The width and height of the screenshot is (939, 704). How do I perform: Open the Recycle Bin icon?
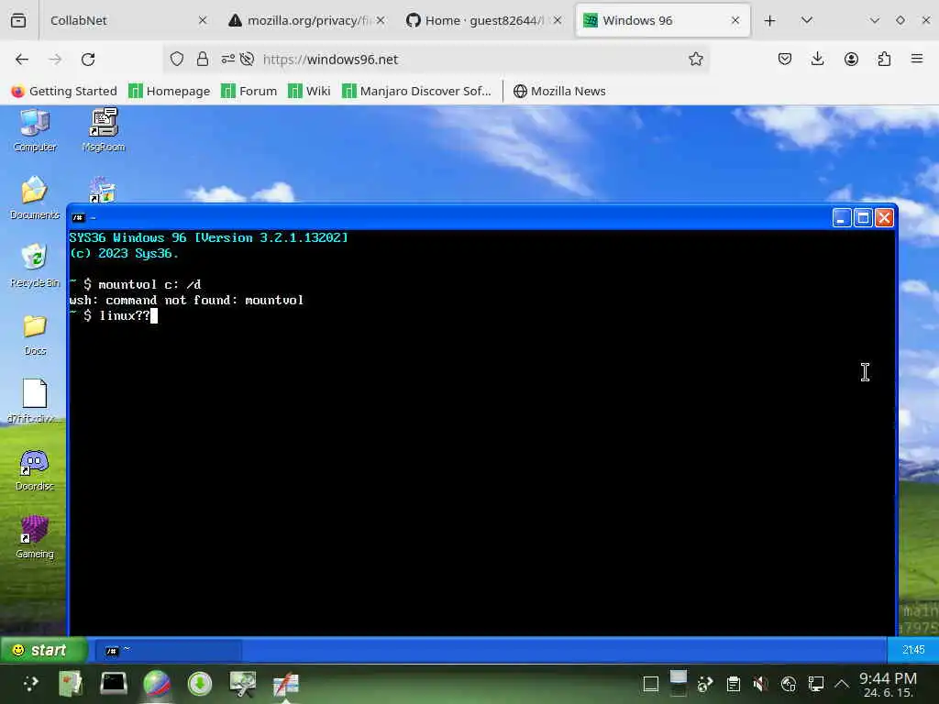[35, 266]
